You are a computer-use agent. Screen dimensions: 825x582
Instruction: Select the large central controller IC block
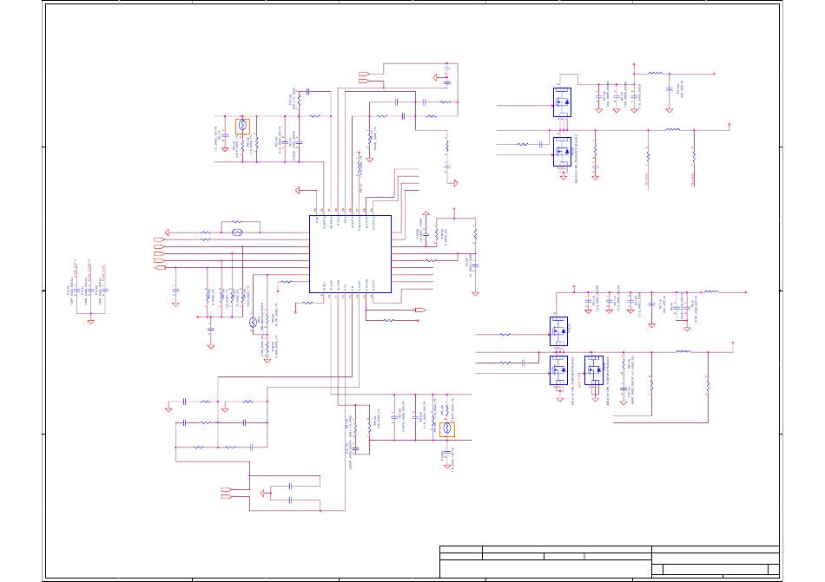tap(351, 254)
